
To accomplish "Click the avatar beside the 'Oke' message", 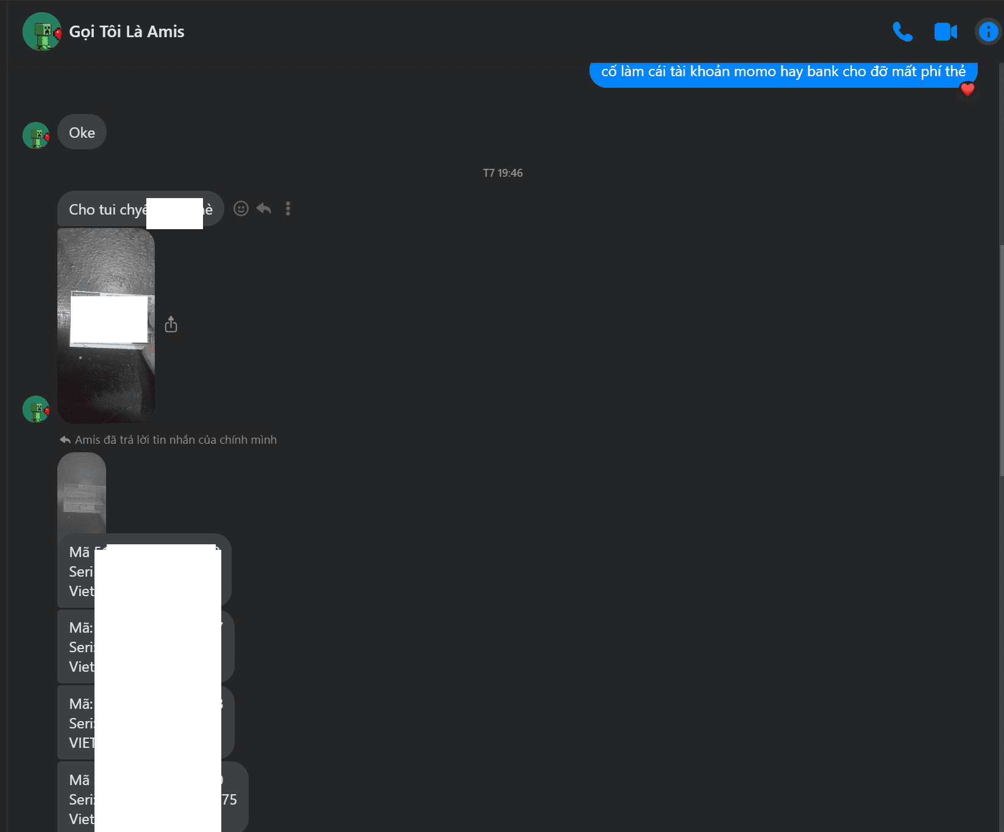I will (x=36, y=136).
